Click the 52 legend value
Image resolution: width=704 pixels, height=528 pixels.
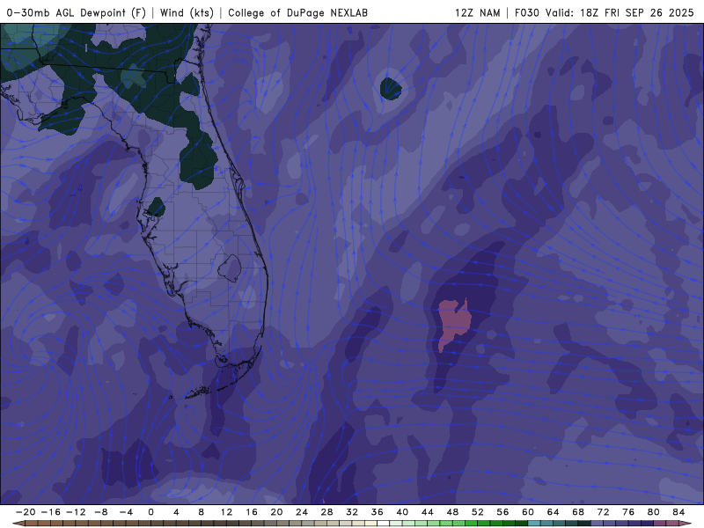478,512
